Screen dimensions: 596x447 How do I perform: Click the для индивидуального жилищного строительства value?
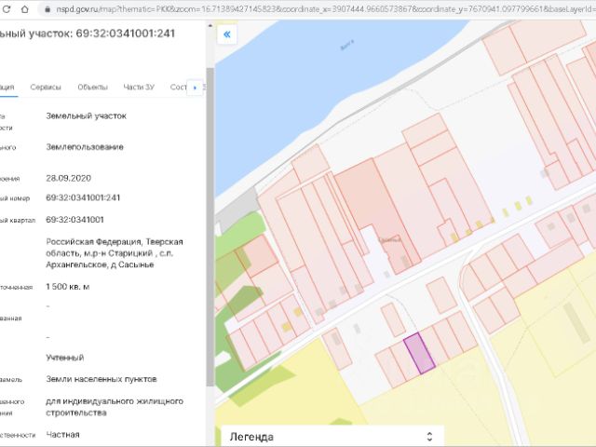(115, 407)
